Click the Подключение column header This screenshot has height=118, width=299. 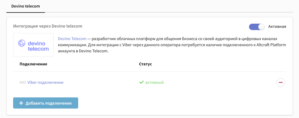[x=34, y=64]
